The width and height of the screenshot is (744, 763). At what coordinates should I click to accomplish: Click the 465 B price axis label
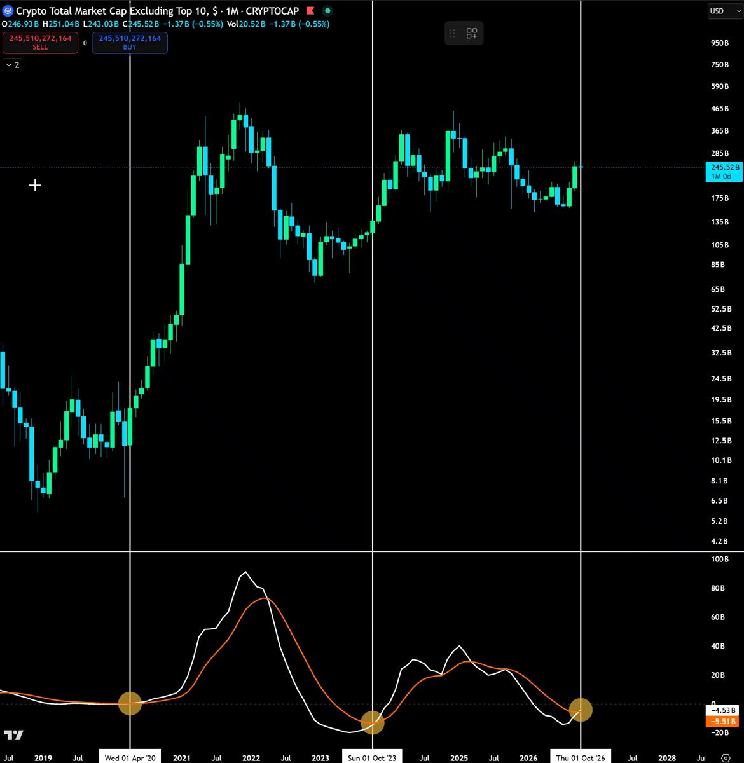pos(719,109)
